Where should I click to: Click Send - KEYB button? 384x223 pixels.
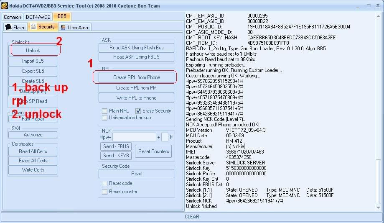click(116, 156)
